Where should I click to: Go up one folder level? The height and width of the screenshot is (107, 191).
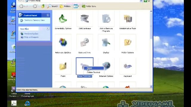coord(43,6)
